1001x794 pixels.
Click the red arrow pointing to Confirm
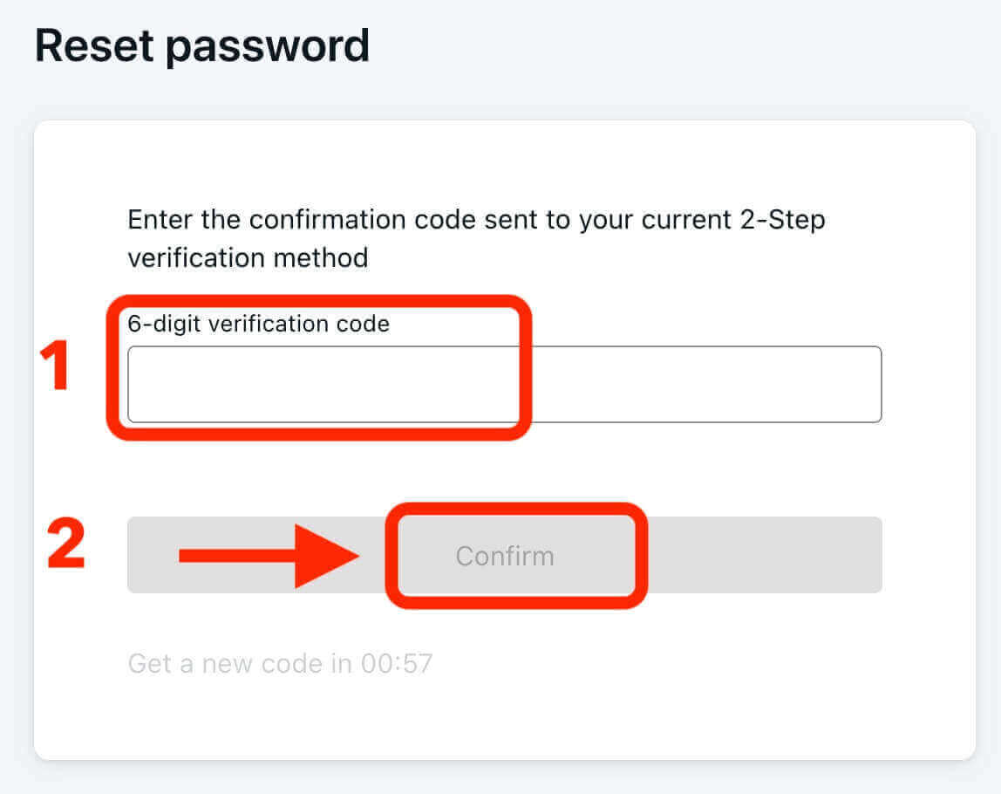270,555
